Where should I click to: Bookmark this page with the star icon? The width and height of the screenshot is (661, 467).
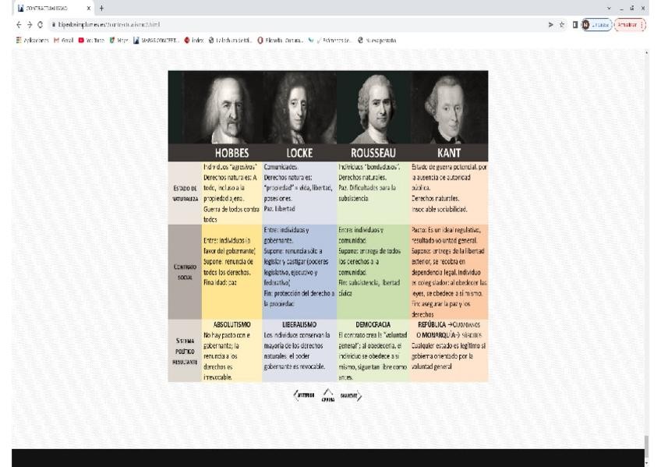(x=564, y=25)
